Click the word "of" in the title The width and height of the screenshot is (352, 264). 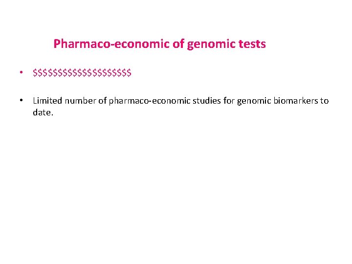[x=177, y=44]
